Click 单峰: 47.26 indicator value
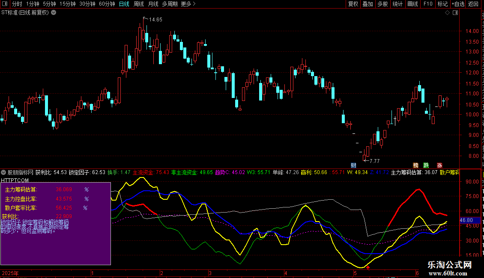 (x=286, y=172)
